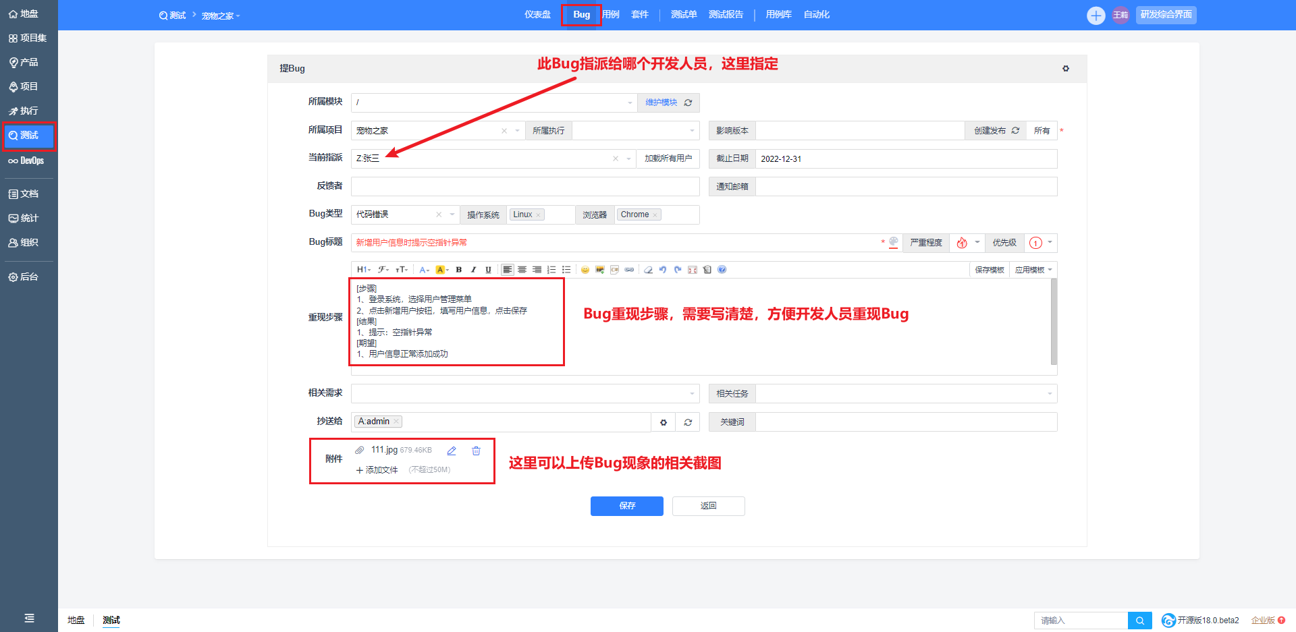Open the heading H1 format dropdown
This screenshot has width=1296, height=632.
(x=363, y=270)
